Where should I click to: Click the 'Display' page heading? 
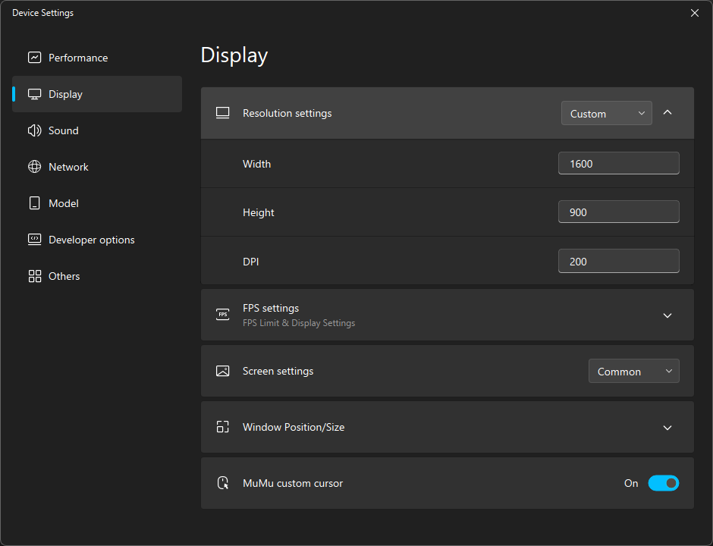(234, 55)
